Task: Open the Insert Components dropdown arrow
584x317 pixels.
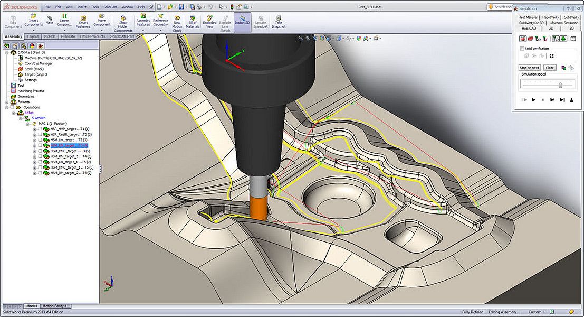Action: (34, 30)
